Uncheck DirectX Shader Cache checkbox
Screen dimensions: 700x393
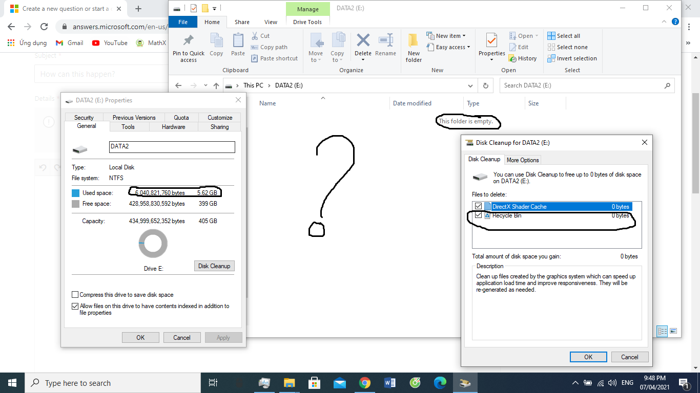click(x=479, y=206)
